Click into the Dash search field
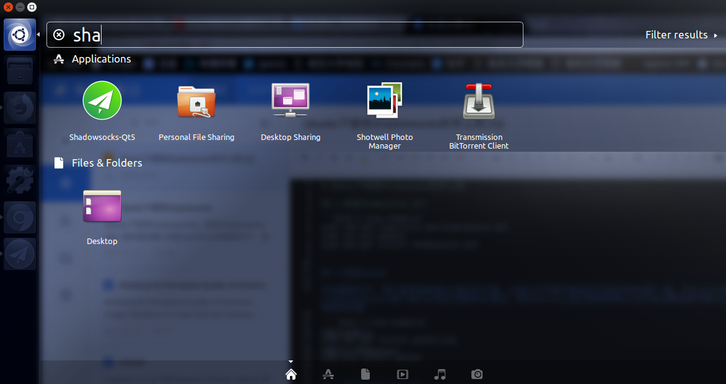 click(285, 35)
